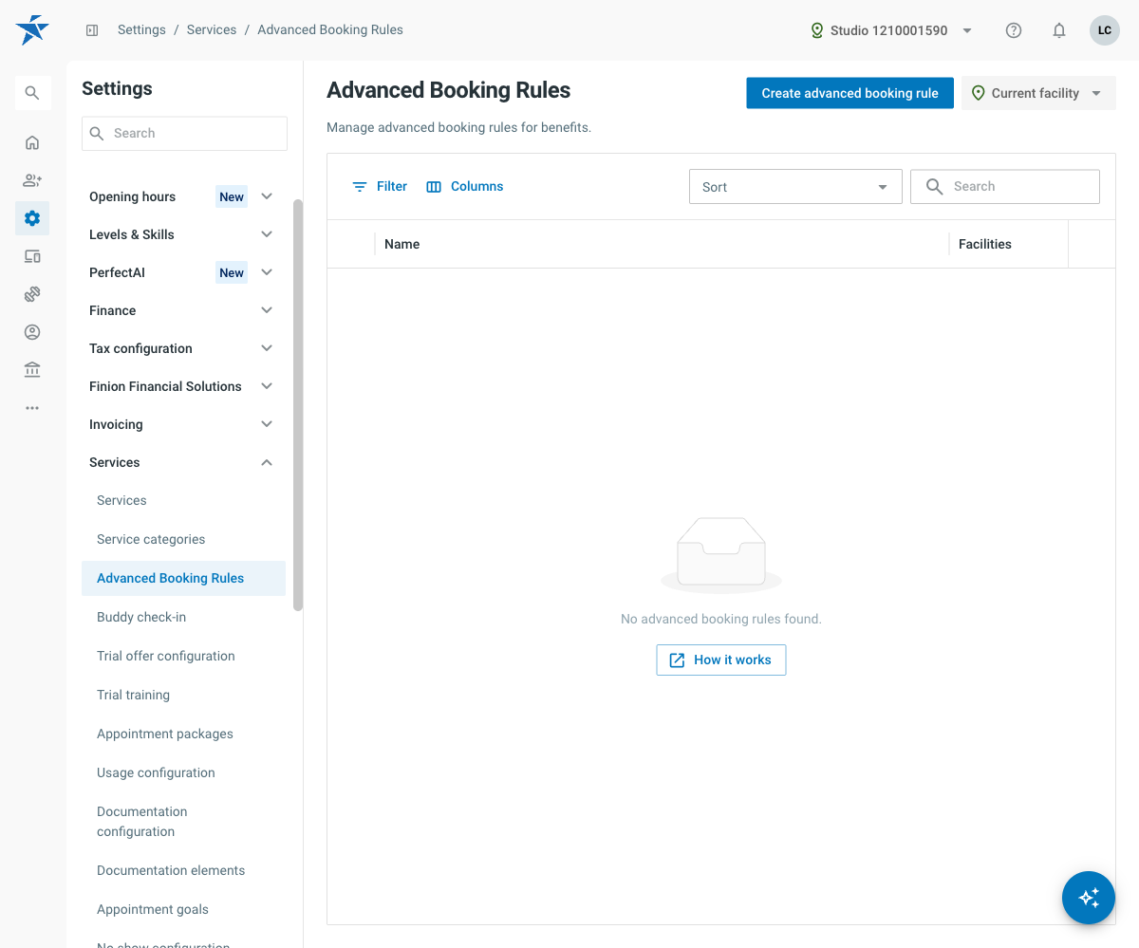Click the How it works button
The image size is (1139, 948).
tap(721, 660)
